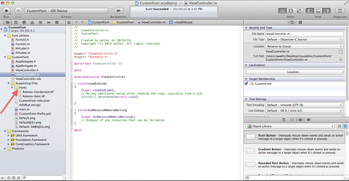Expand the Products group
Viewport: 349px width, 181px height.
(x=5, y=148)
